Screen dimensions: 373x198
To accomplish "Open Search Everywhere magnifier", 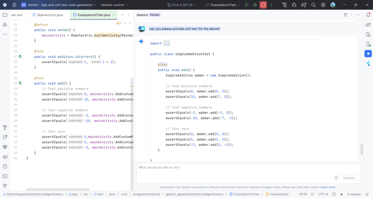I will pyautogui.click(x=314, y=5).
